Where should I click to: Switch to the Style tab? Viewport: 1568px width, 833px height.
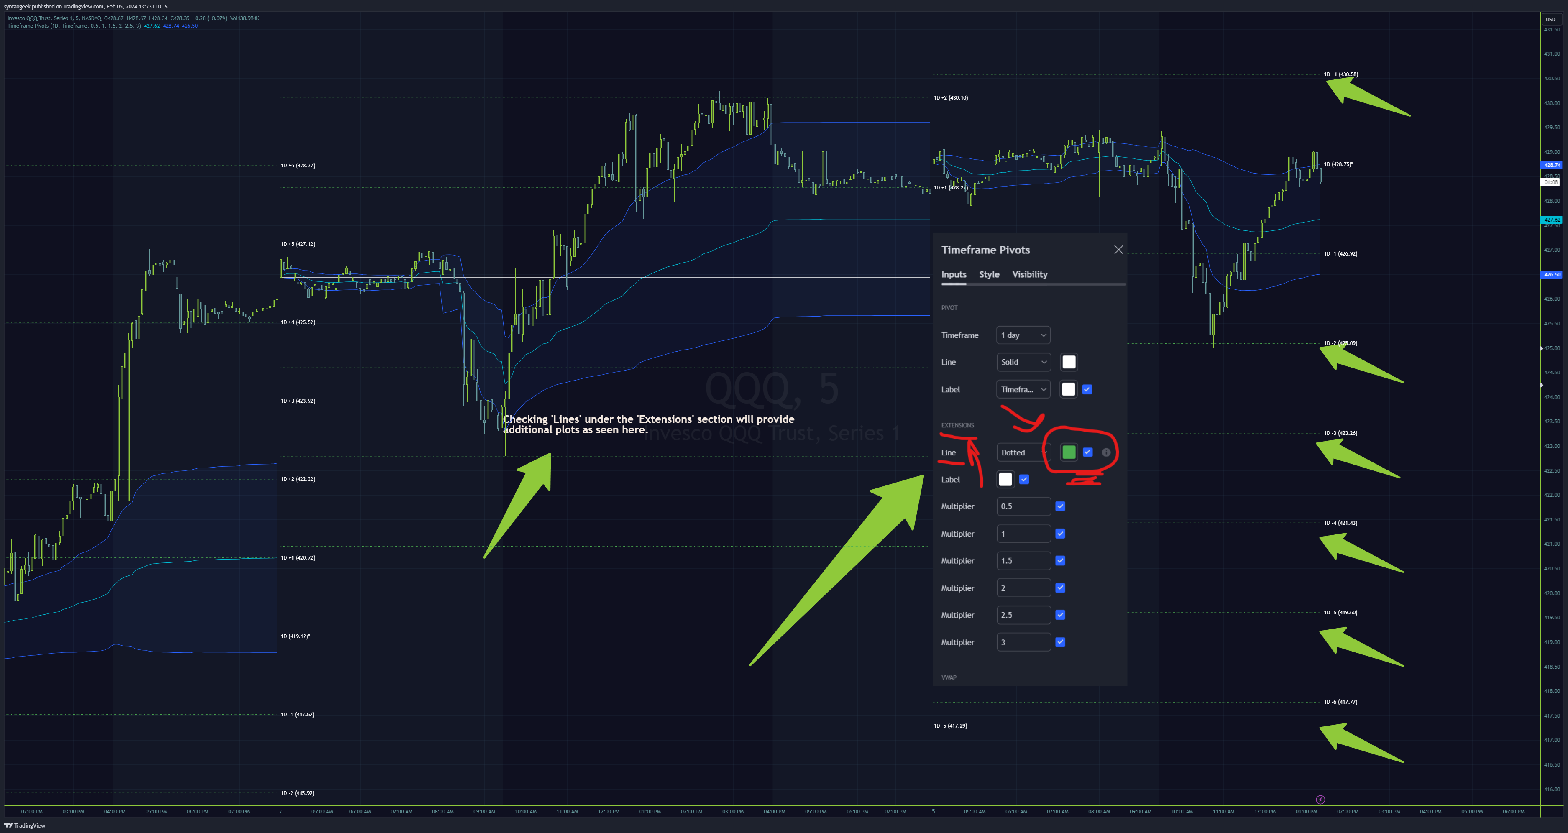click(989, 274)
